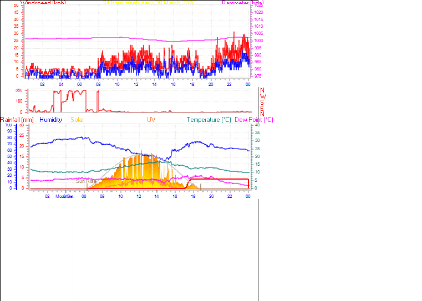Click the "985" barometer axis value
Image resolution: width=422 pixels, height=301 pixels.
click(x=257, y=62)
